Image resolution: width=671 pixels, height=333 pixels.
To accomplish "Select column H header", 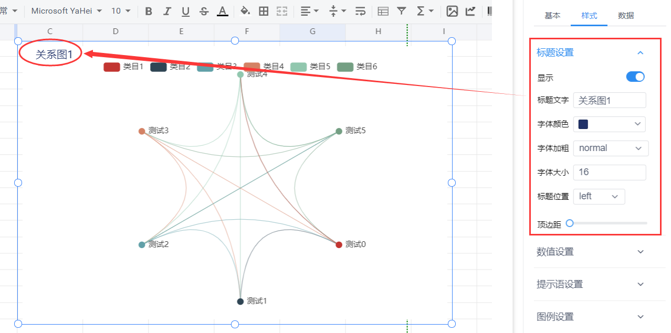I will click(x=378, y=32).
